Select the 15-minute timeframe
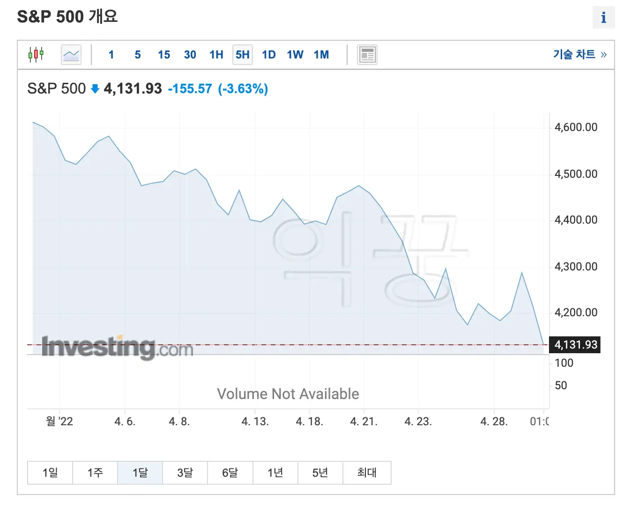 tap(163, 54)
